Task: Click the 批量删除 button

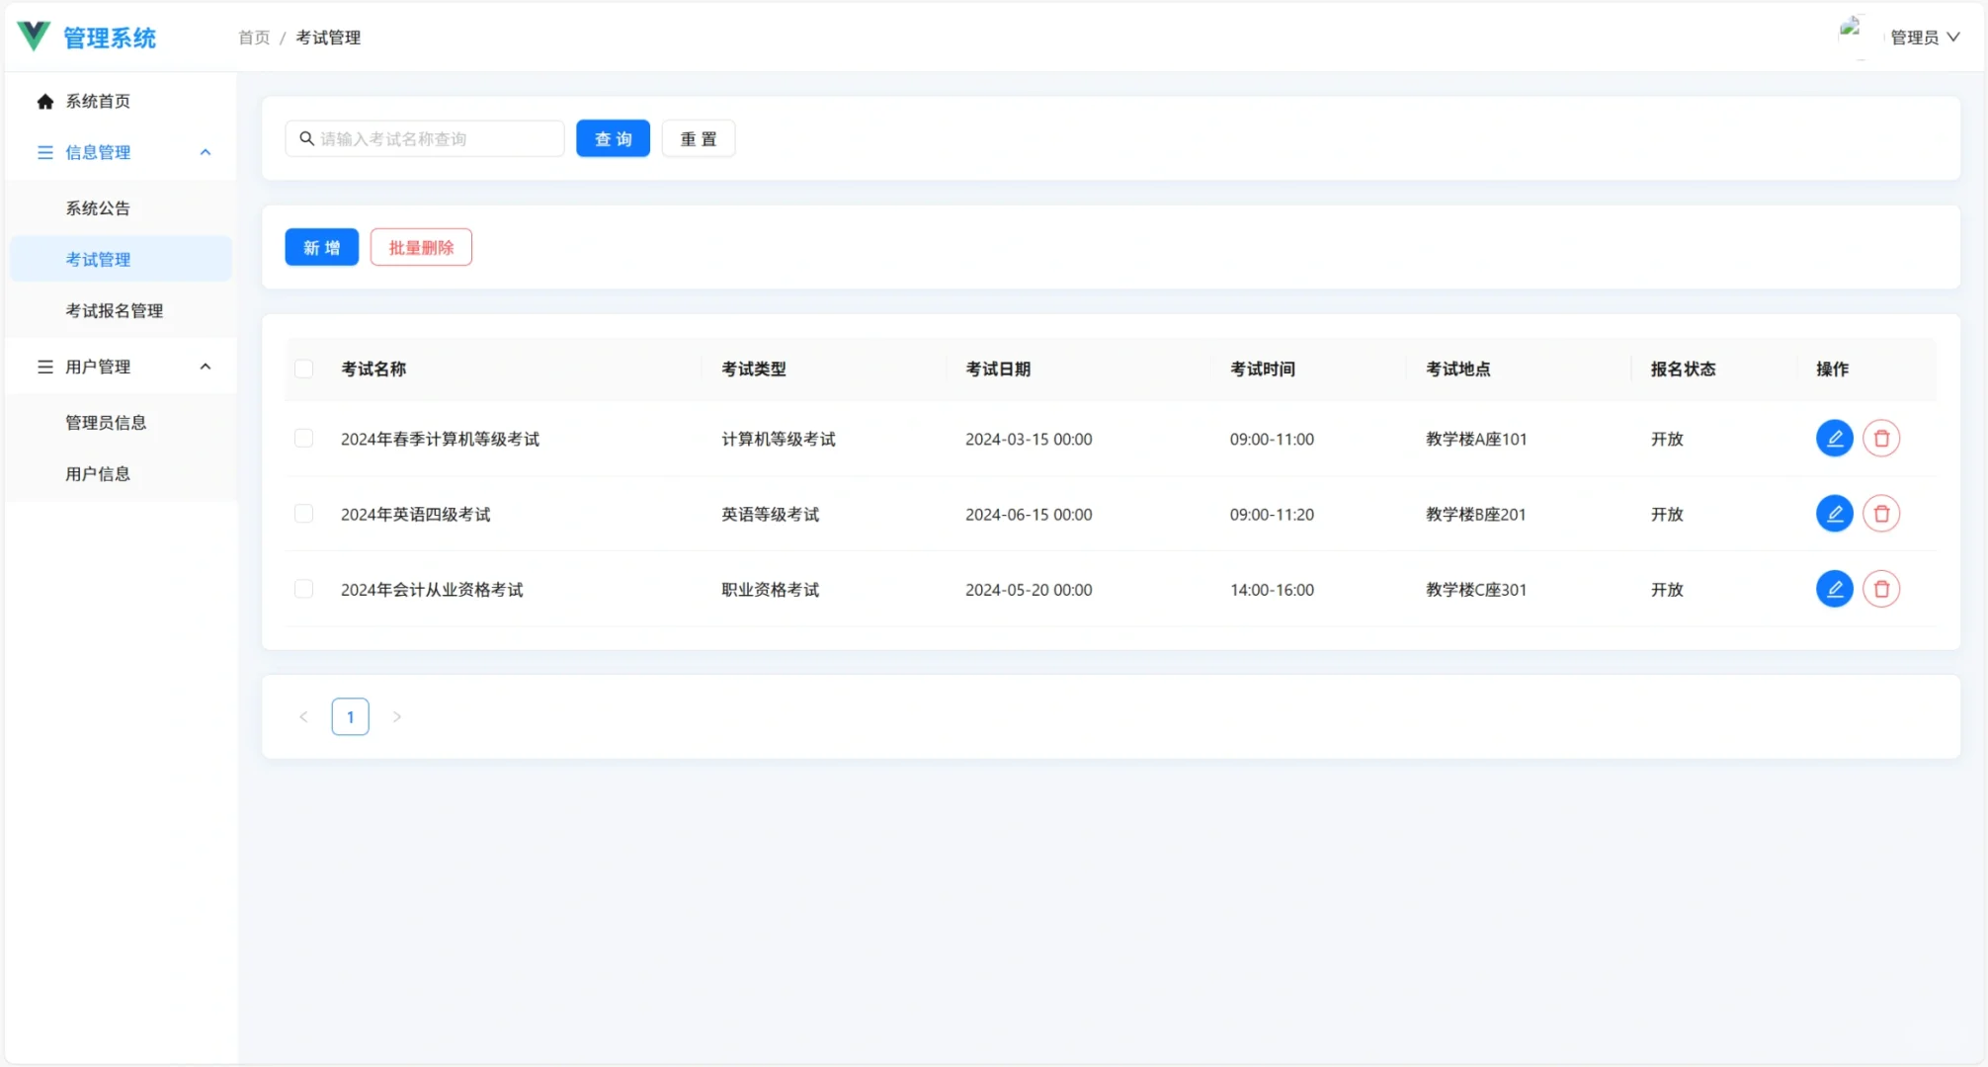Action: click(421, 247)
